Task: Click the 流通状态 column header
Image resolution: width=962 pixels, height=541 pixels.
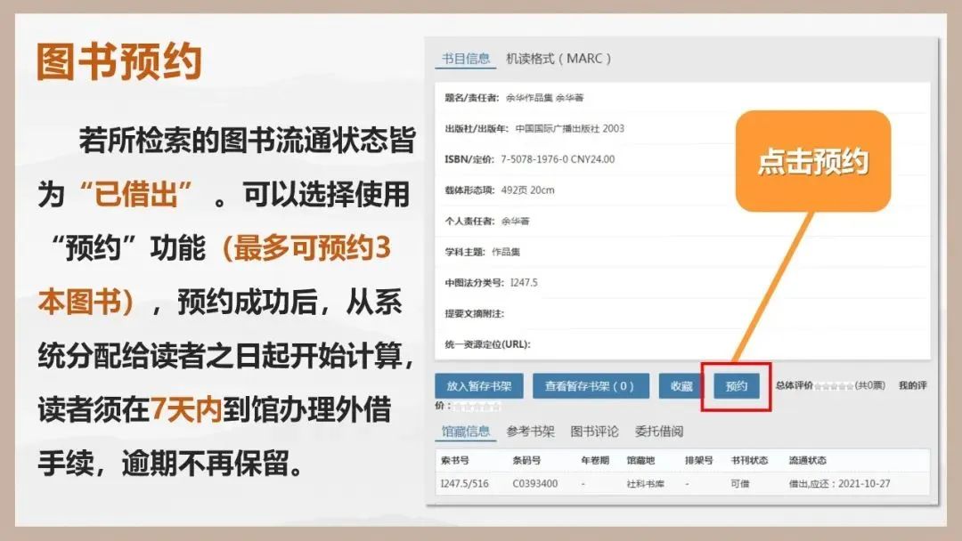Action: [x=807, y=461]
